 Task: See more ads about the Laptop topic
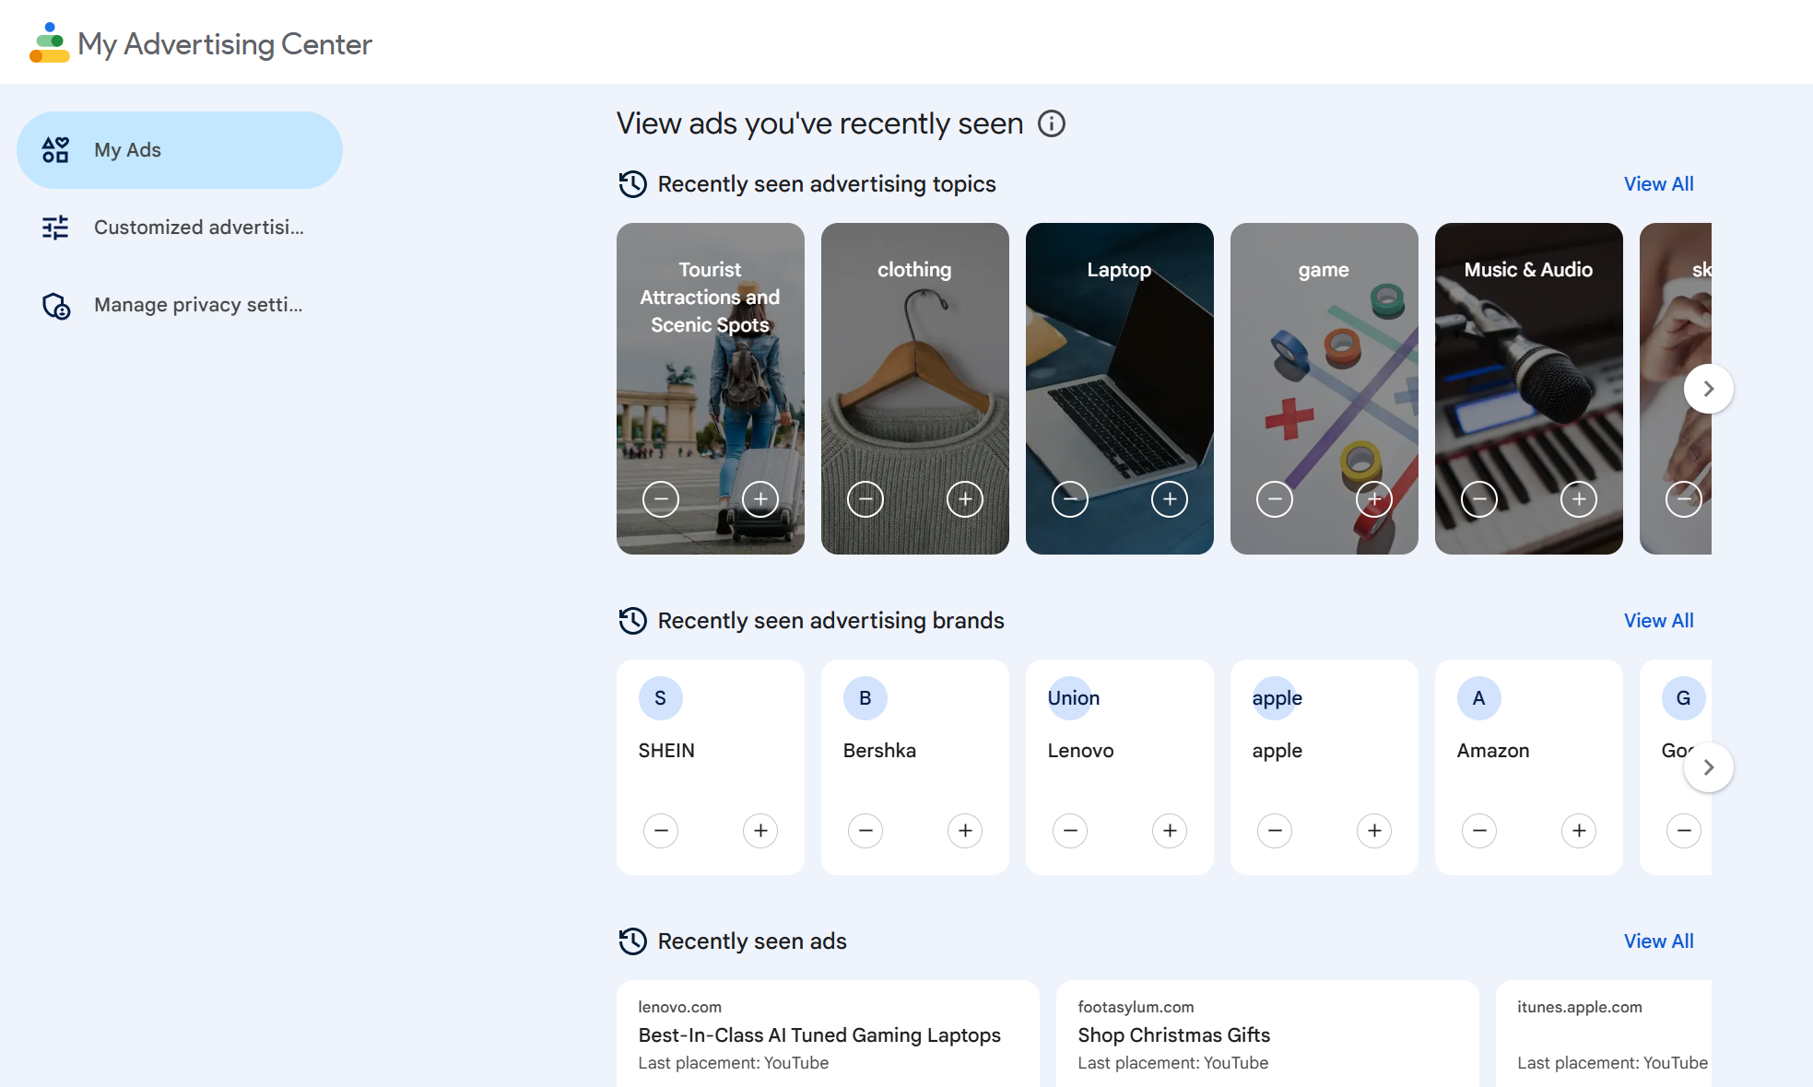(x=1169, y=499)
